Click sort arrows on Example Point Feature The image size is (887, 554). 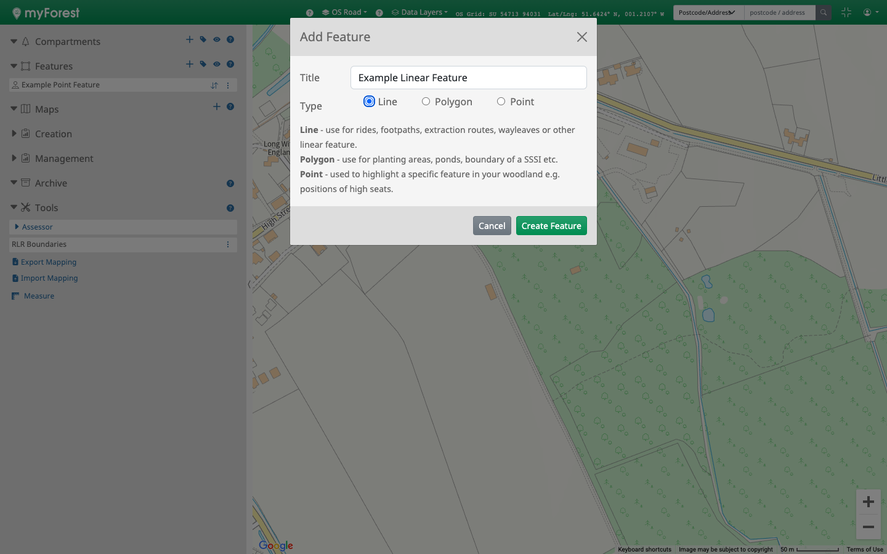214,86
